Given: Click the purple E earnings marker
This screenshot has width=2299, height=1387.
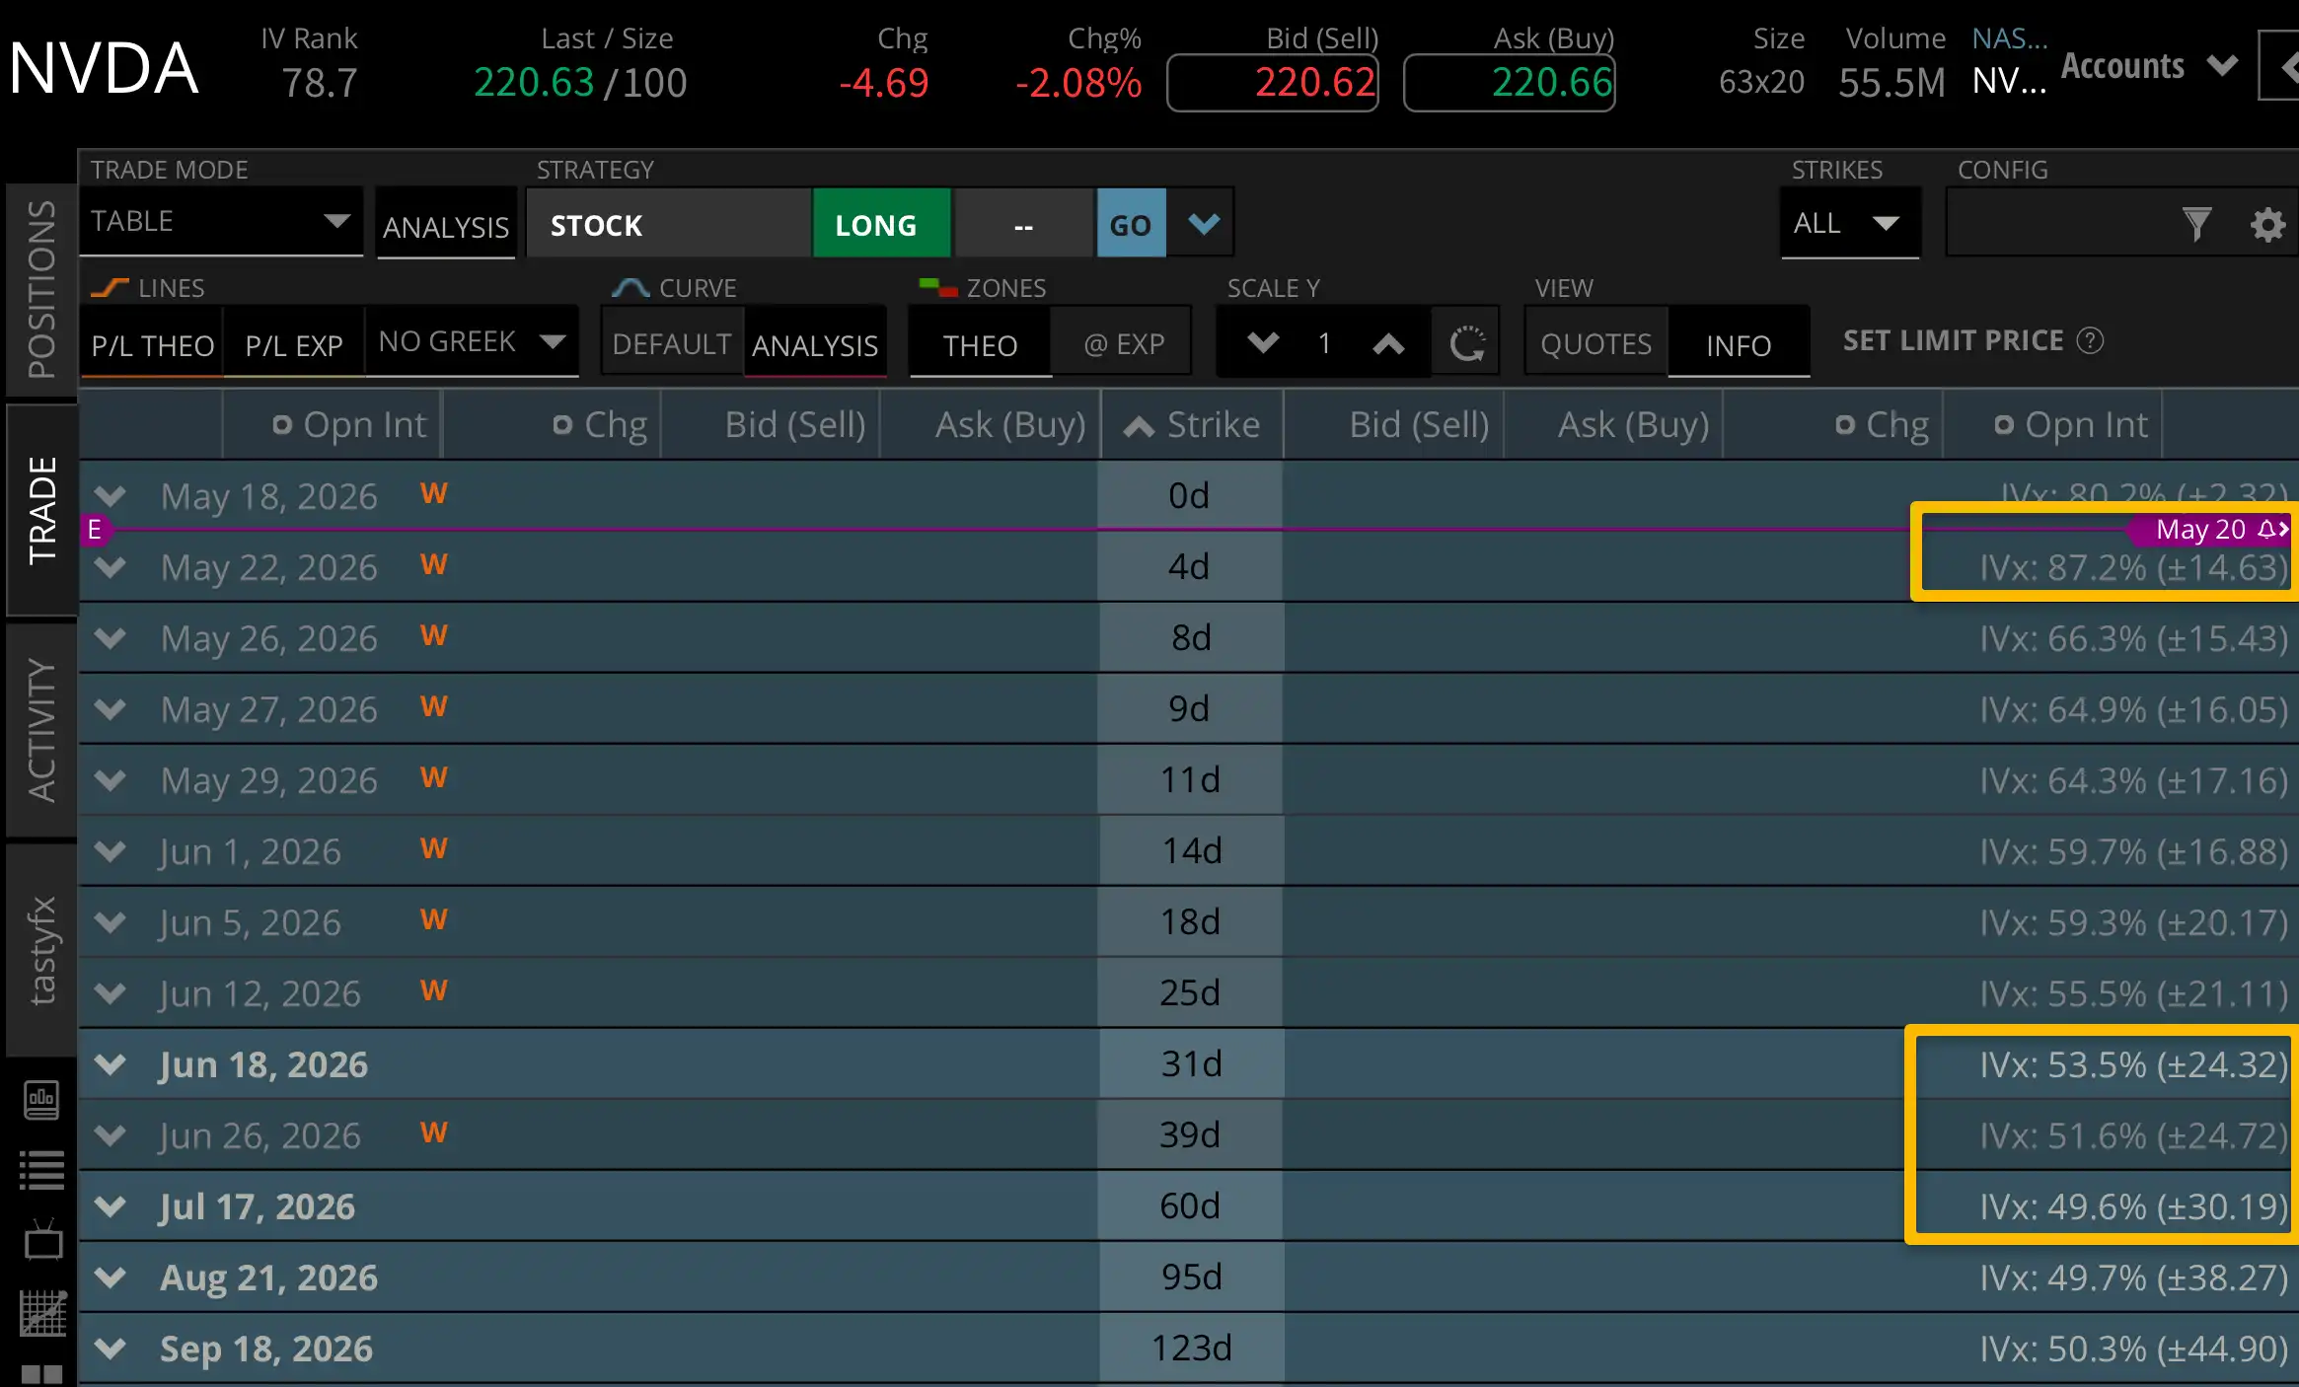Looking at the screenshot, I should point(95,530).
